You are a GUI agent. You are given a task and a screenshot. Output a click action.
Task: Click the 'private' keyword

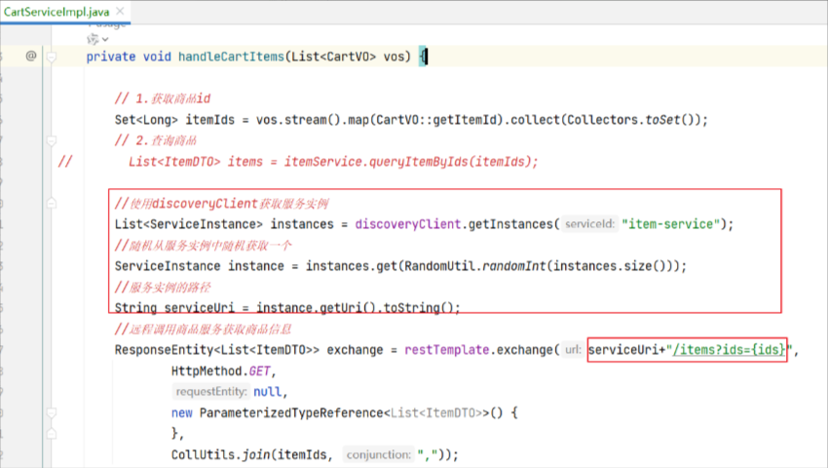tap(111, 57)
